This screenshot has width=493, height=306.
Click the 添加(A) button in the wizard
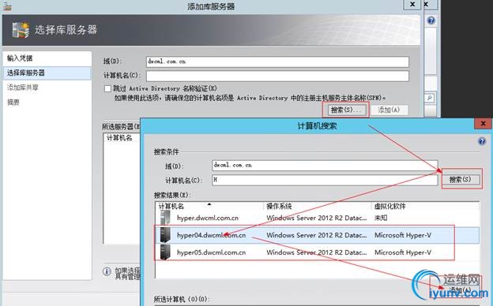click(x=390, y=110)
